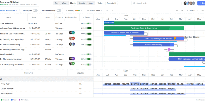This screenshot has width=205, height=102.
Task: Click the % Done column header
Action: (86, 17)
